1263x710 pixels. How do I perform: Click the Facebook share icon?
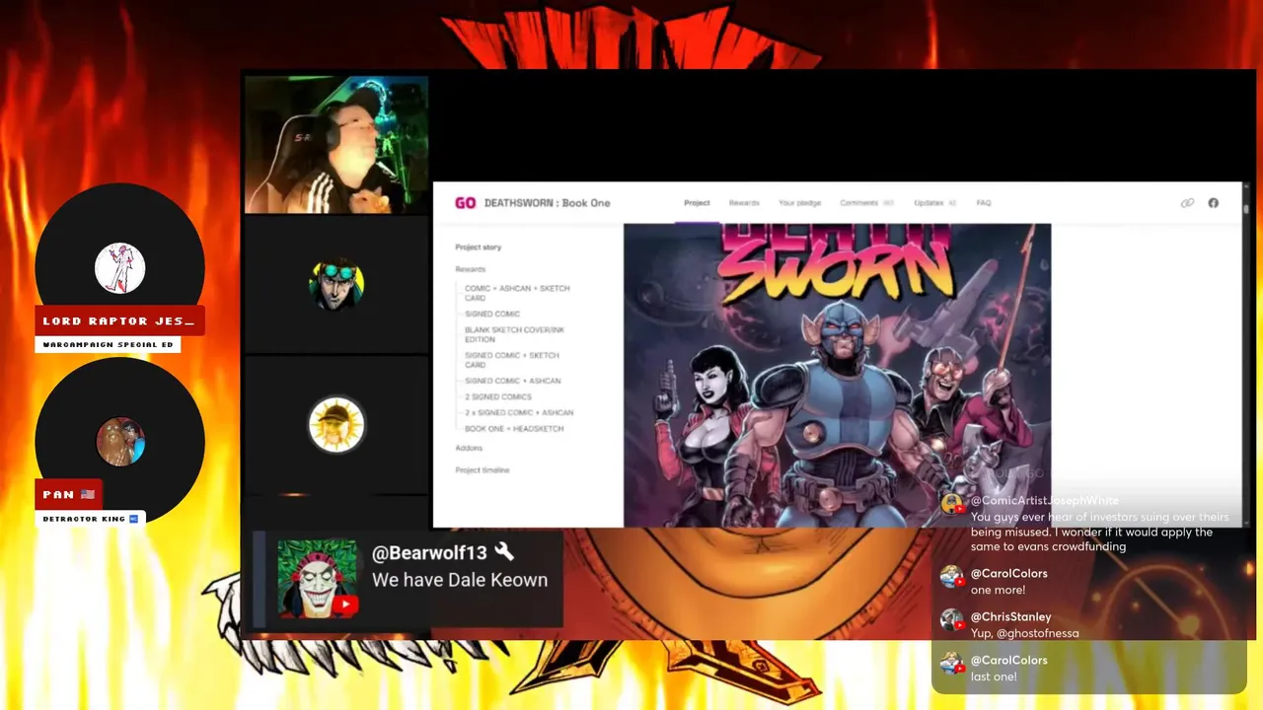[1213, 203]
